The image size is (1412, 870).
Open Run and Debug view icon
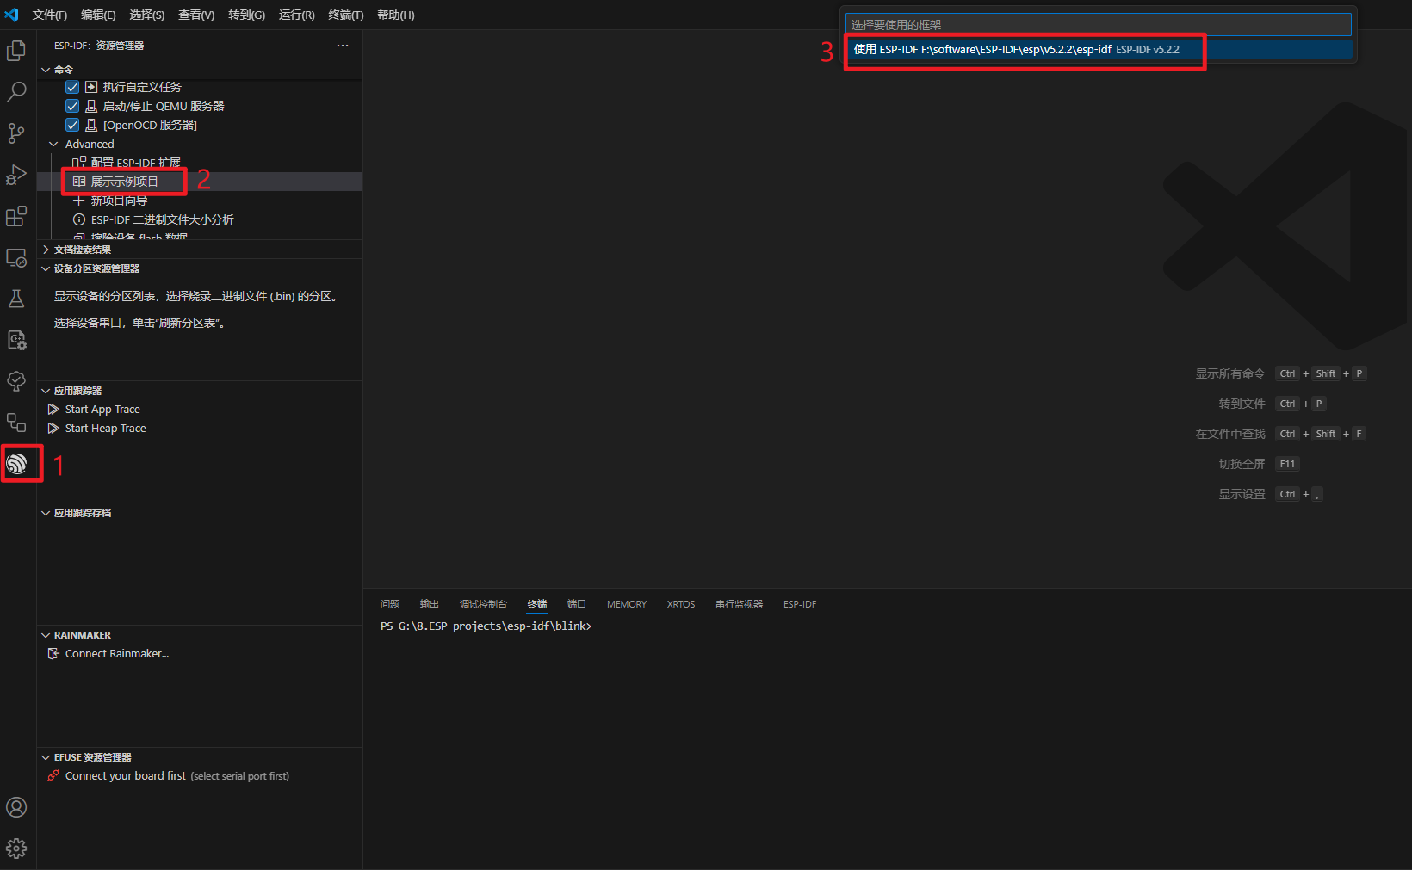pos(16,175)
